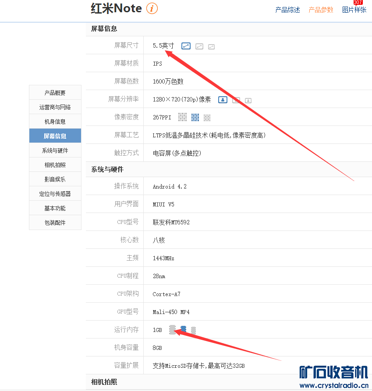
Task: Jump to 影音娱乐 section
Action: click(x=55, y=179)
